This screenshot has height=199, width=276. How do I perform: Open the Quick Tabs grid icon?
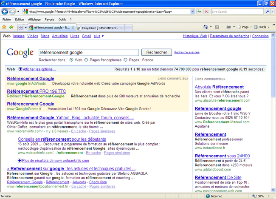click(x=21, y=28)
